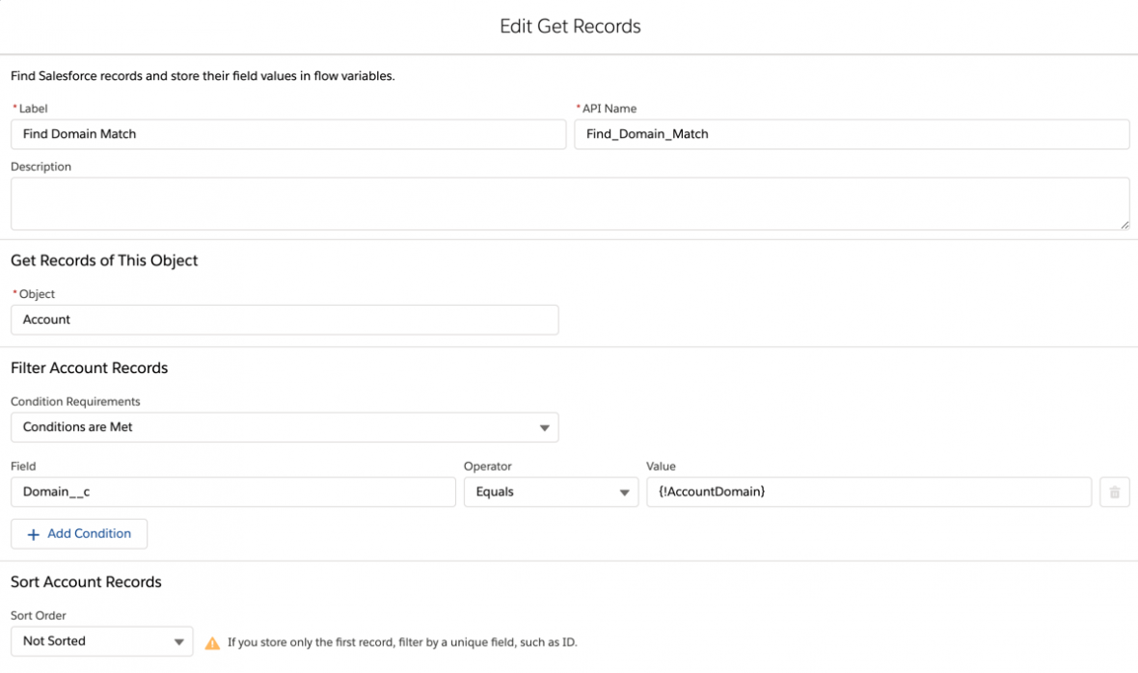
Task: Open the Sort Order dropdown showing Not Sorted
Action: point(101,641)
